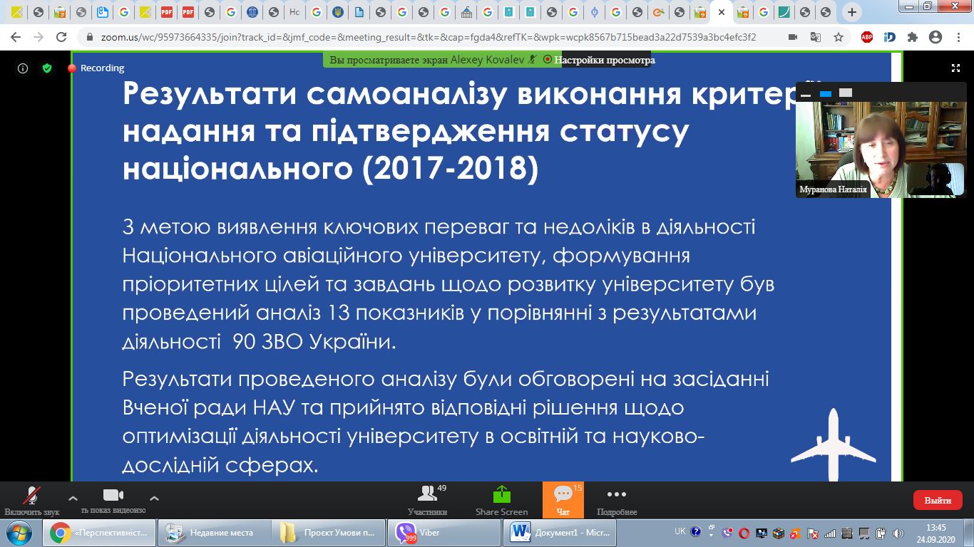
Task: Expand audio options arrow next to microphone
Action: click(x=73, y=499)
